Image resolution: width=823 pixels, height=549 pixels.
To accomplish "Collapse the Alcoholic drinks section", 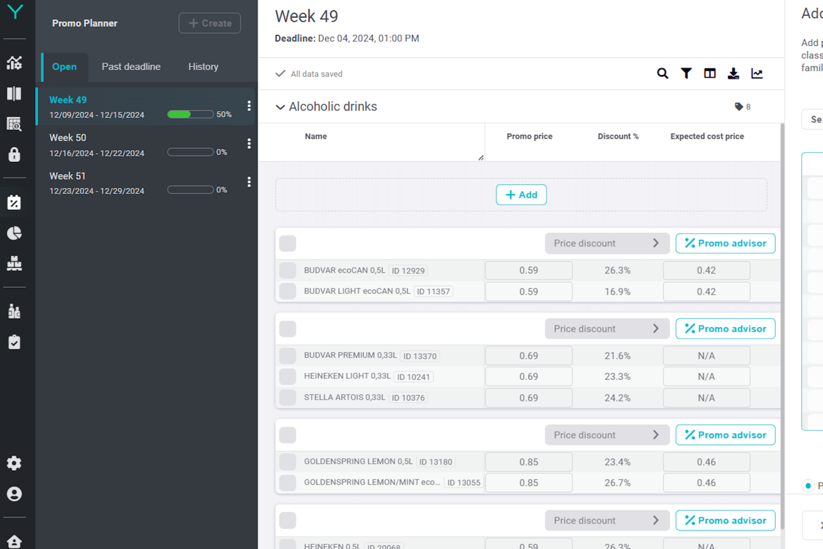I will click(x=280, y=107).
